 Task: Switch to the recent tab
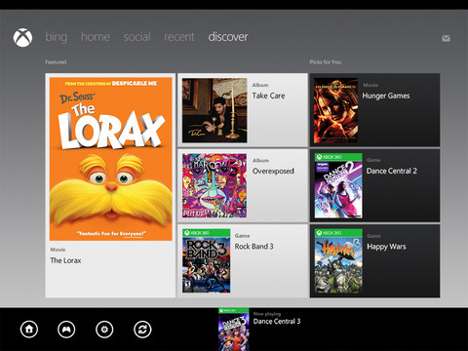click(x=179, y=37)
